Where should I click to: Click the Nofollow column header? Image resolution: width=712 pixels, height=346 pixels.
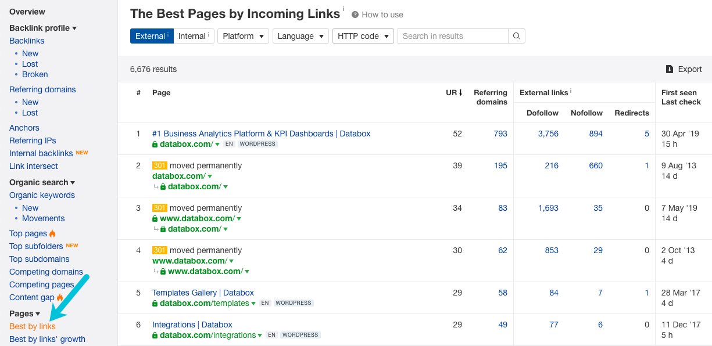tap(586, 113)
